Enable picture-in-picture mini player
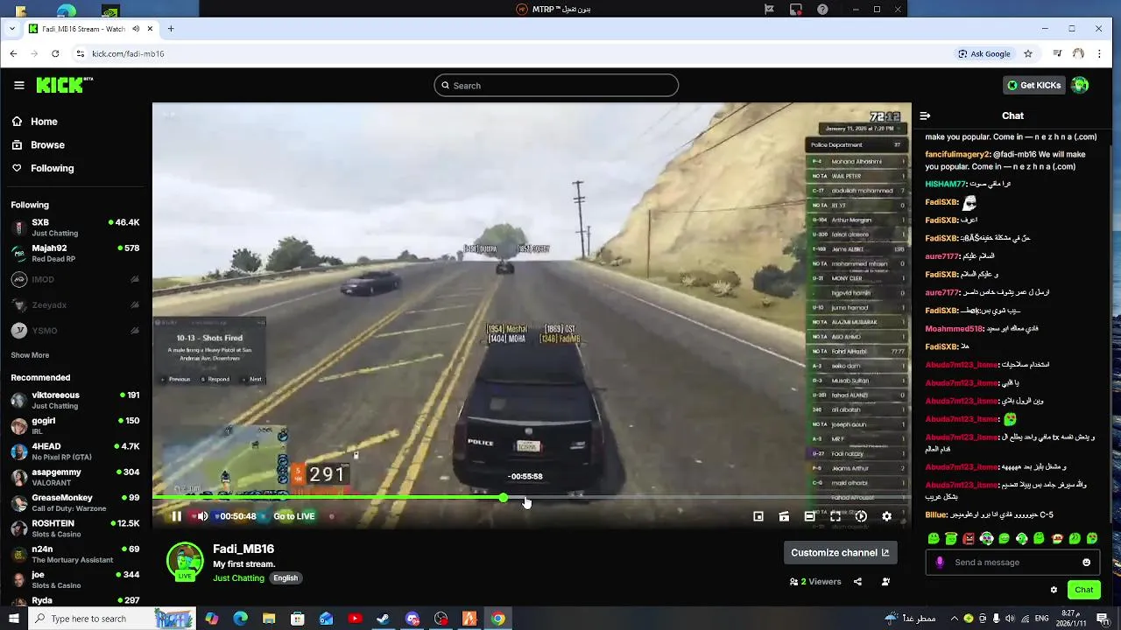 tap(758, 516)
